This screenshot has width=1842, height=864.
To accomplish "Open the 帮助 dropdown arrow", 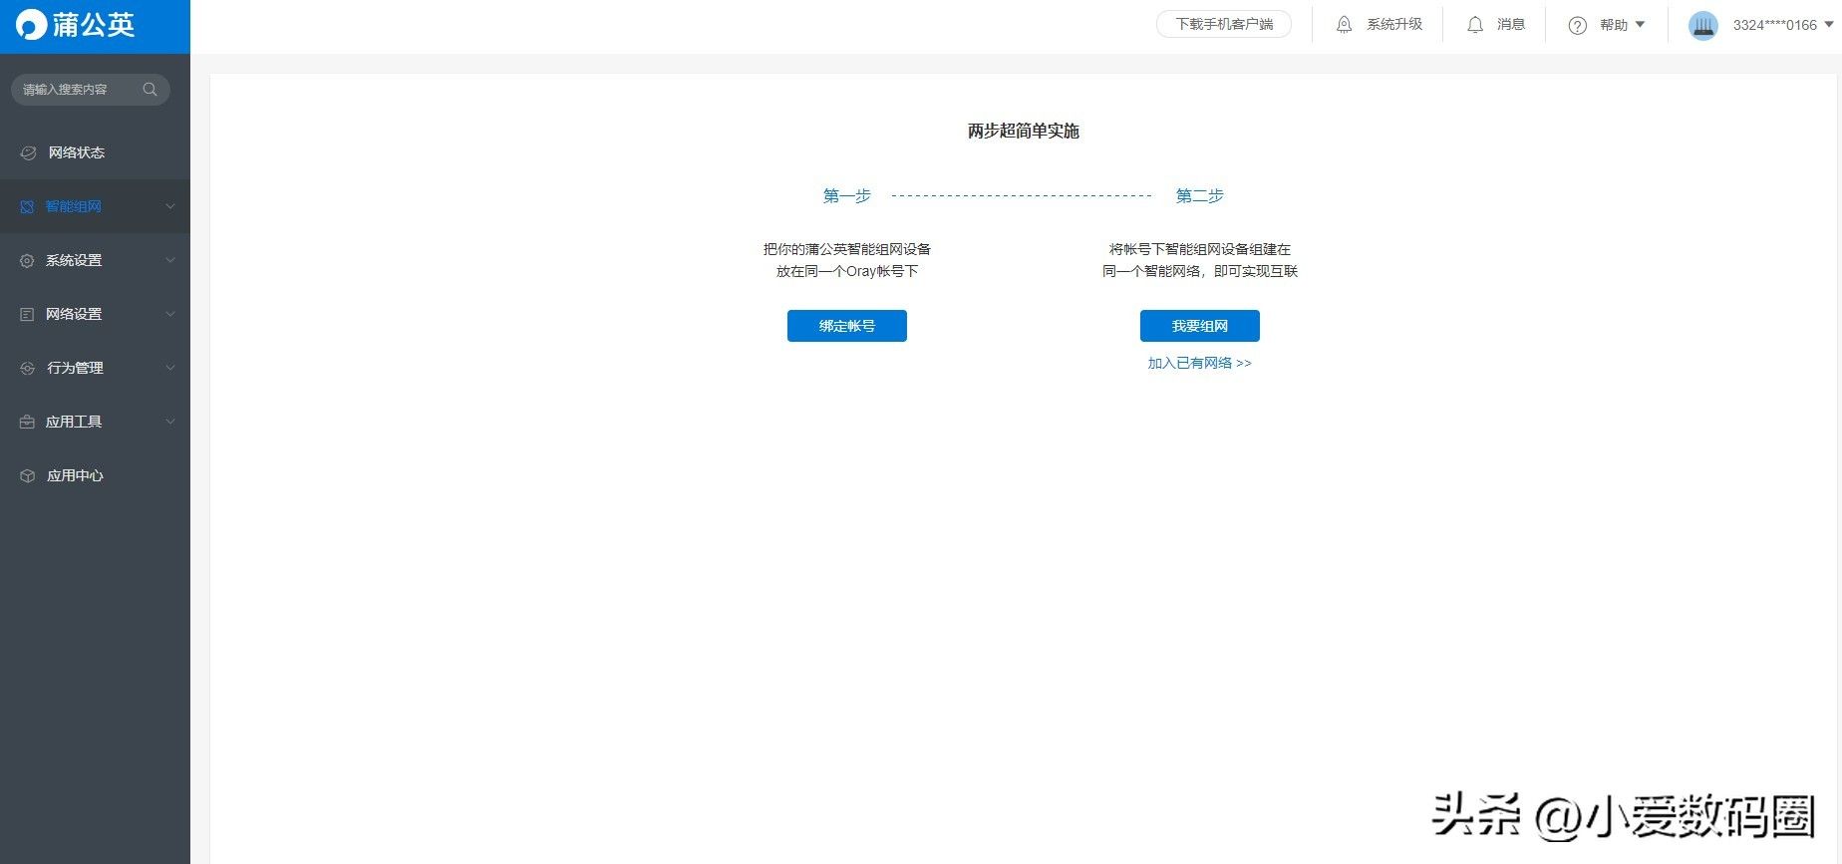I will [x=1640, y=25].
